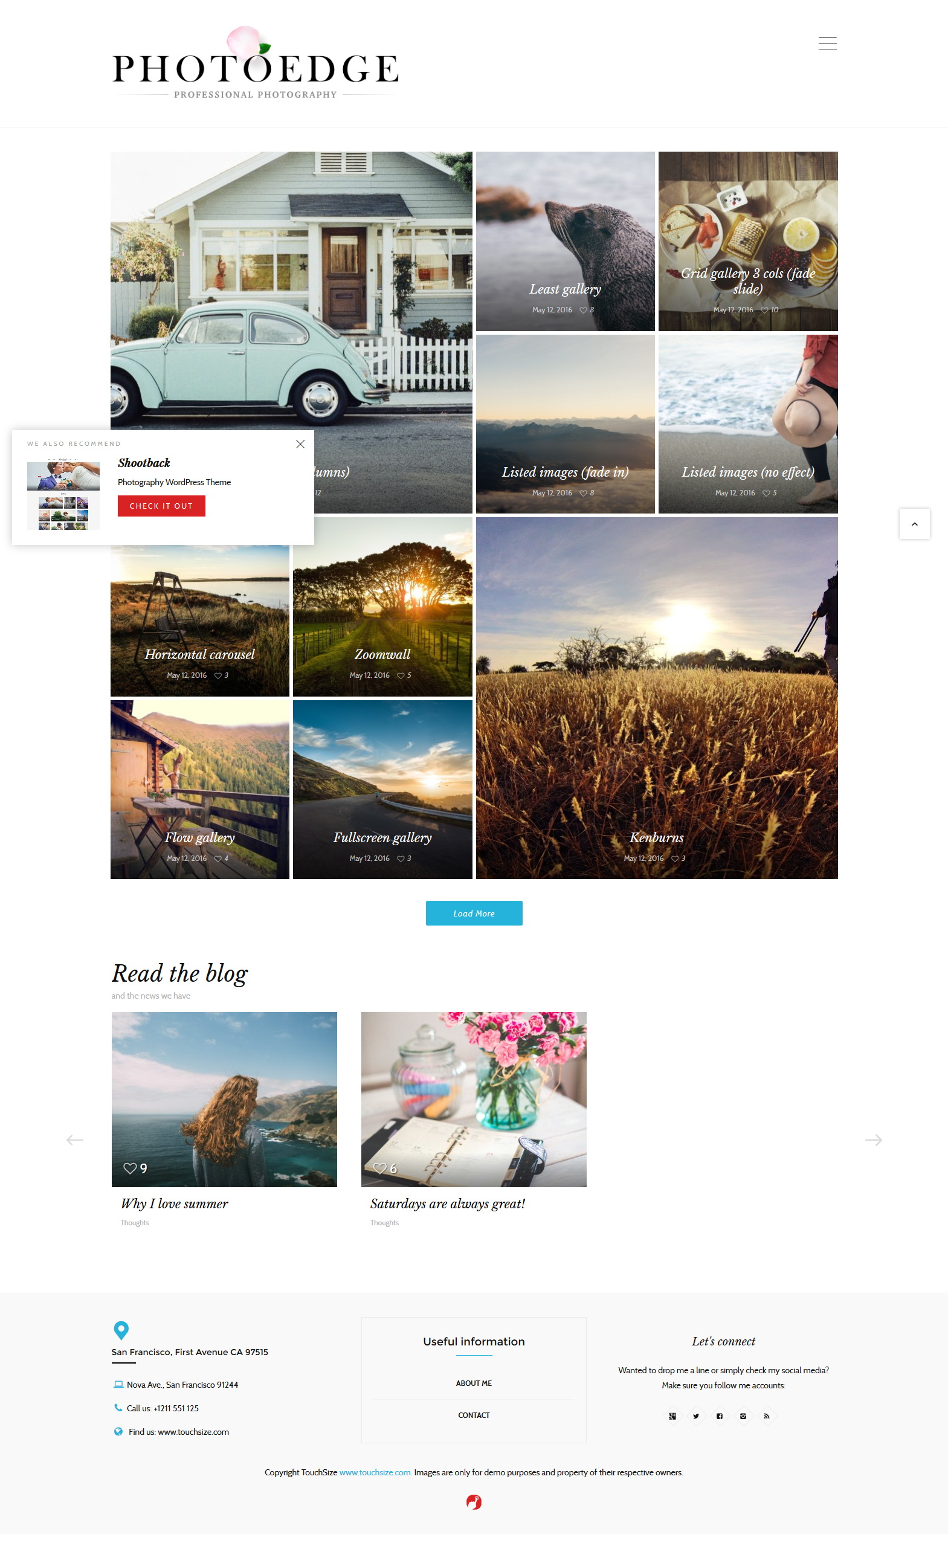The image size is (948, 1546).
Task: Close the We Also Recommend popup
Action: pos(300,443)
